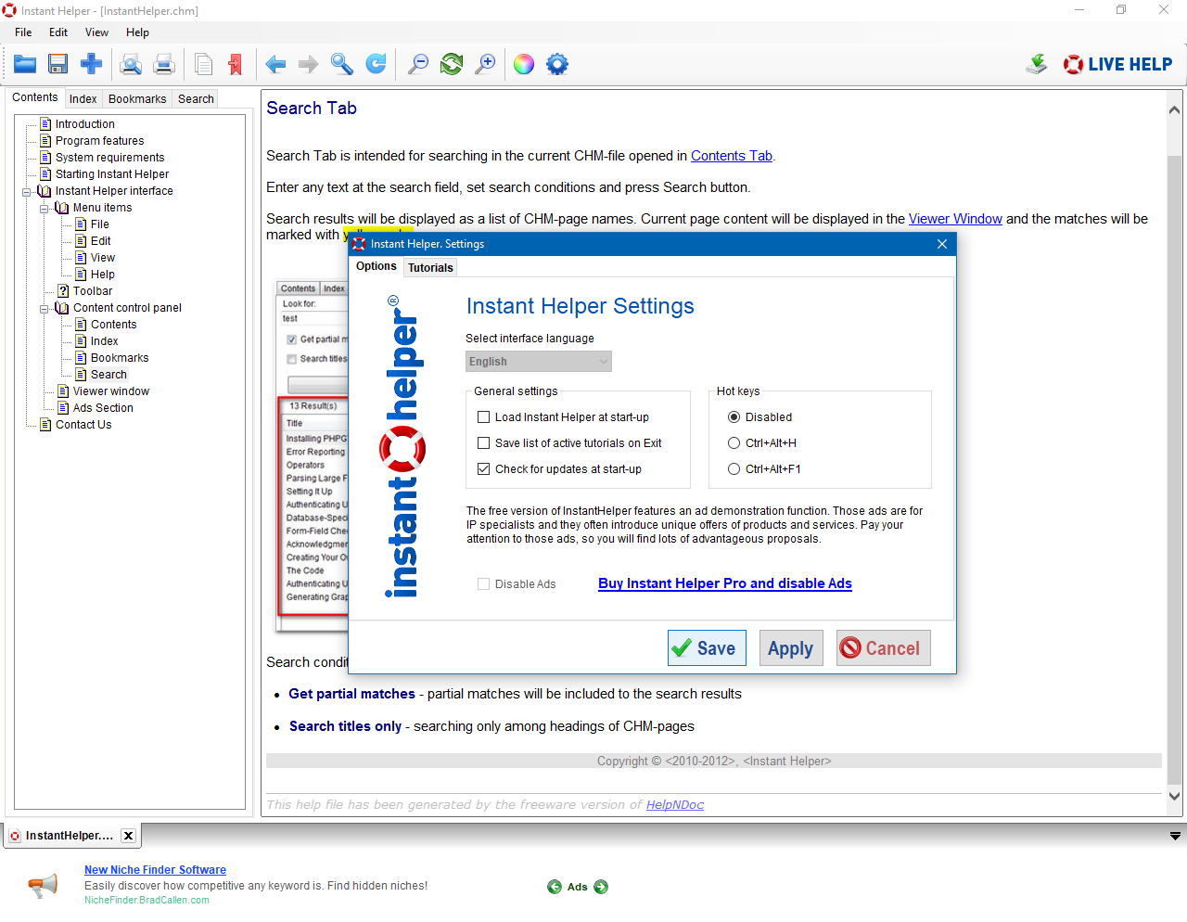Follow the Contents Tab link
1187x922 pixels.
[732, 156]
